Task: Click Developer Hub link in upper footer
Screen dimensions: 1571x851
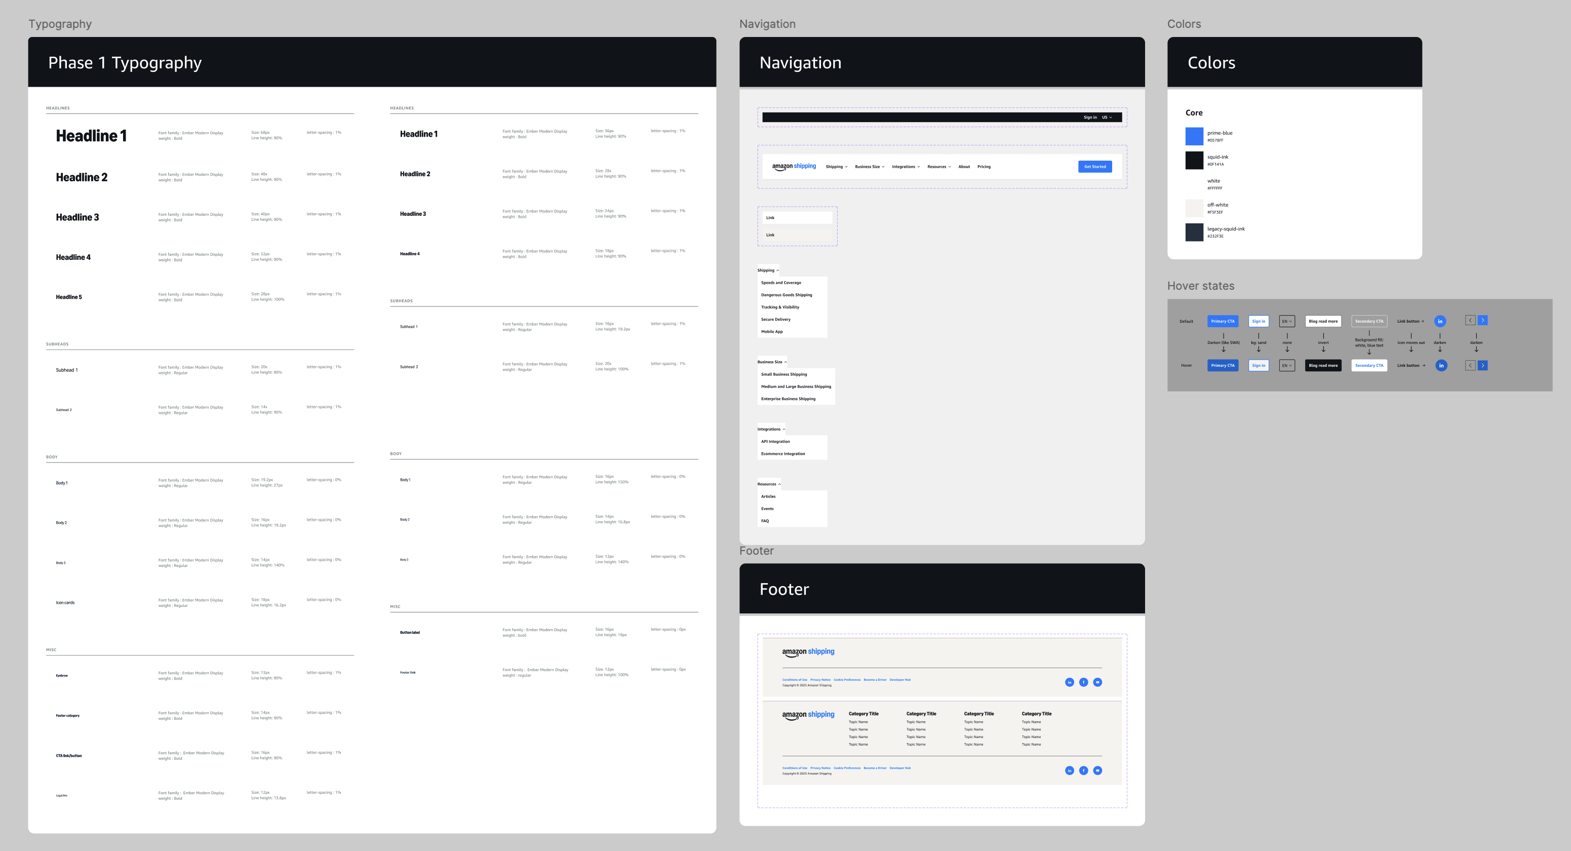Action: point(899,680)
